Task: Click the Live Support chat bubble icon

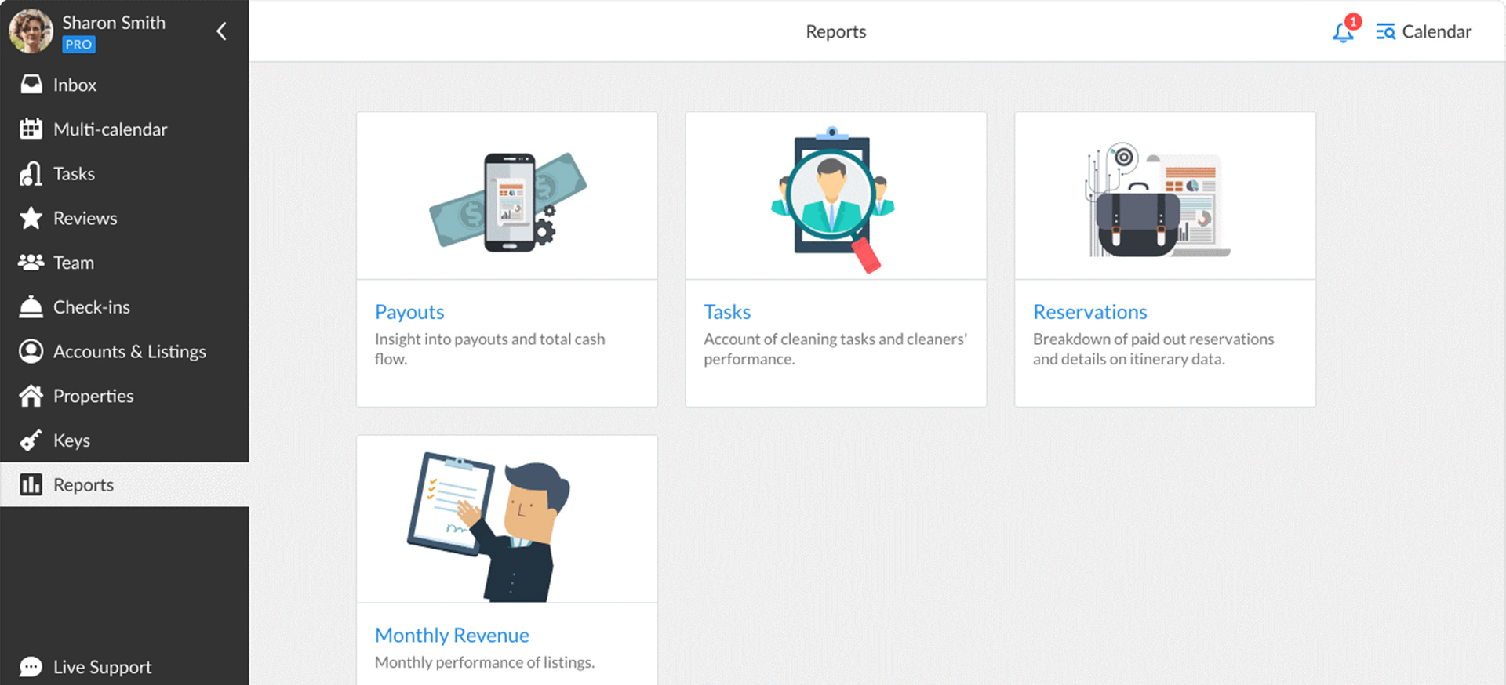Action: click(x=31, y=667)
